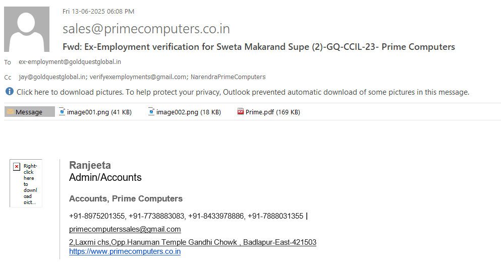Click recipient ex-employment@goldquestglobal.in in To field
Screen dimensions: 501x273
(70, 62)
